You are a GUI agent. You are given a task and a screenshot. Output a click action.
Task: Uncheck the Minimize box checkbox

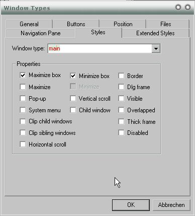(73, 76)
